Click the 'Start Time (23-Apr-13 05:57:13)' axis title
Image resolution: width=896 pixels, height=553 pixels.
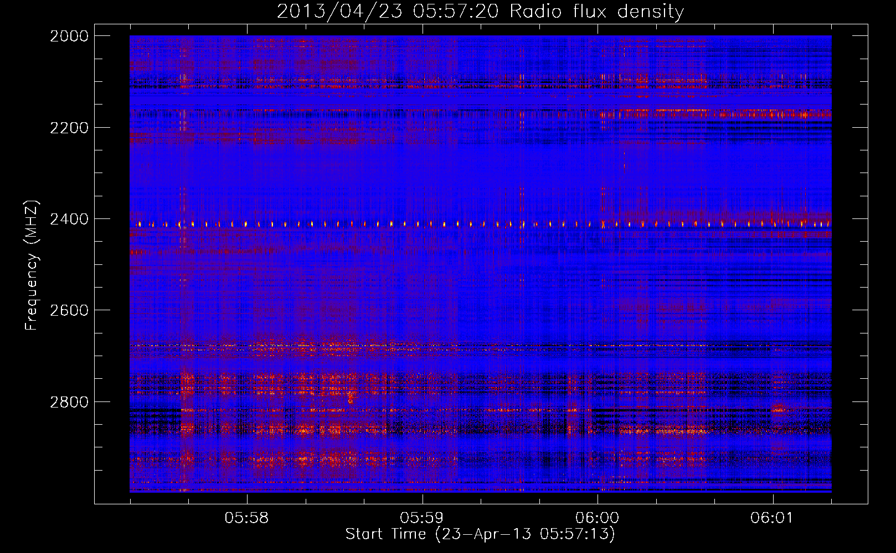(480, 534)
